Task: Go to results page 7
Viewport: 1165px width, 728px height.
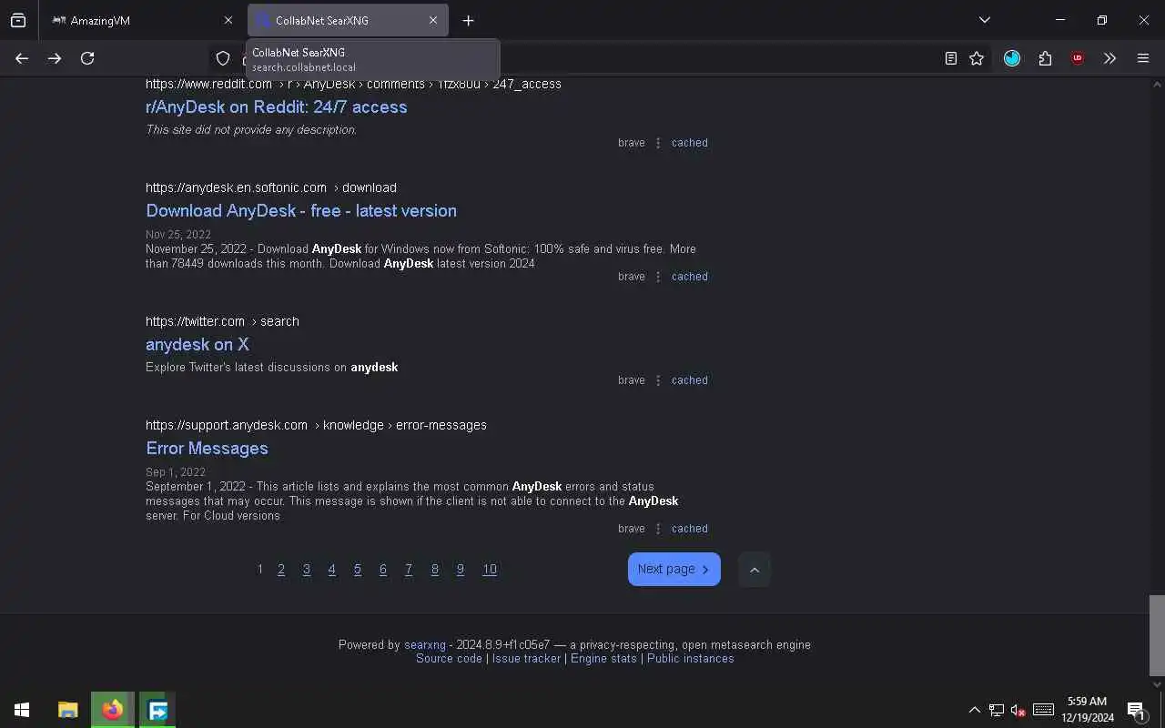Action: click(409, 570)
